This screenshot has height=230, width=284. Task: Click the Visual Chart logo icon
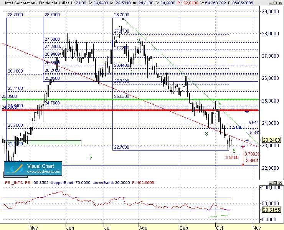click(x=16, y=169)
